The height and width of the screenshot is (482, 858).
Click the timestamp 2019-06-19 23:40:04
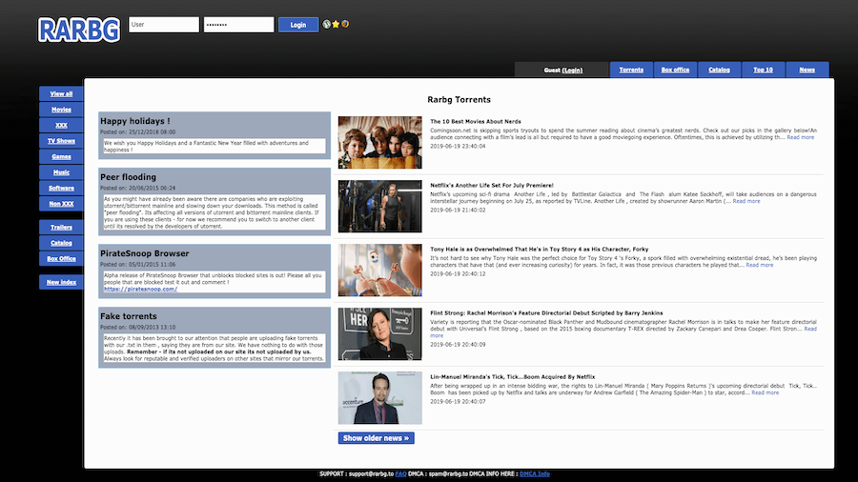click(x=458, y=147)
